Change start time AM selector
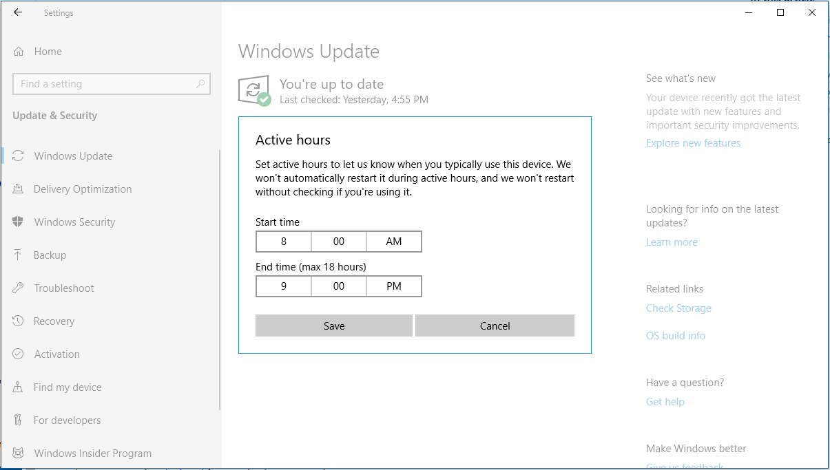The image size is (830, 470). [394, 242]
